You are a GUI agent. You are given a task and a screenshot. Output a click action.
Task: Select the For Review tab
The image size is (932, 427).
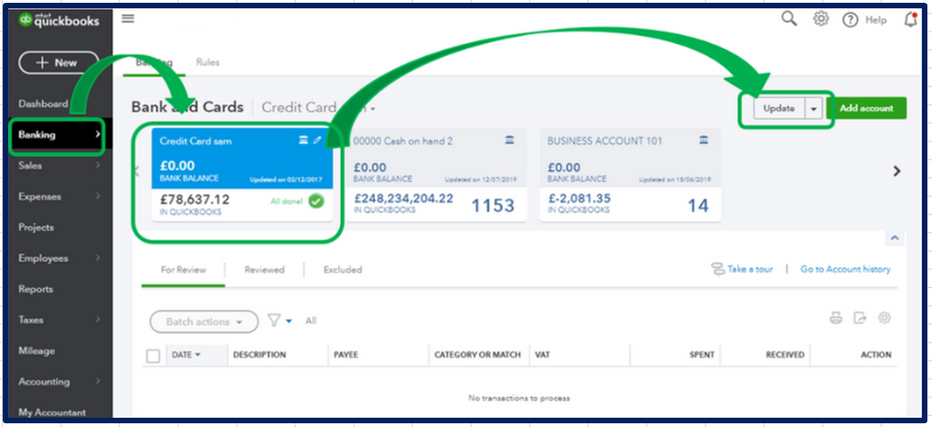coord(183,269)
